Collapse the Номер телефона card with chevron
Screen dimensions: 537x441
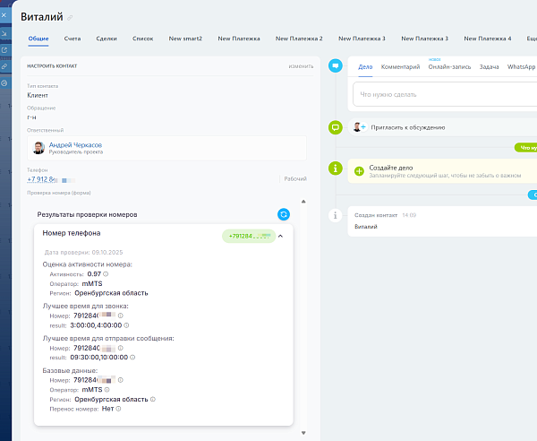pos(280,236)
